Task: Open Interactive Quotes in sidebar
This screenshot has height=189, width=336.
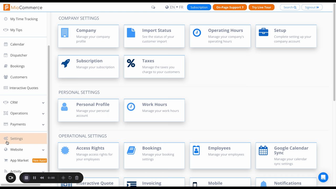Action: (24, 88)
